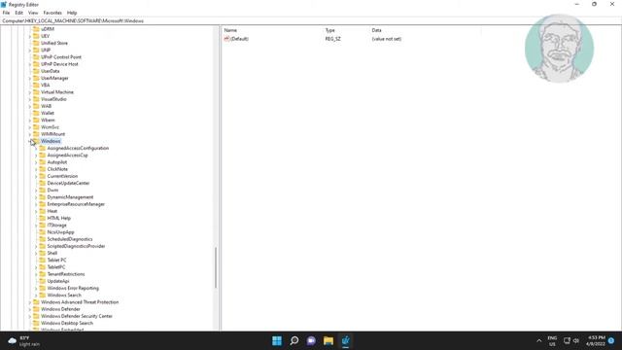Open the Windows Start menu
622x350 pixels.
277,340
